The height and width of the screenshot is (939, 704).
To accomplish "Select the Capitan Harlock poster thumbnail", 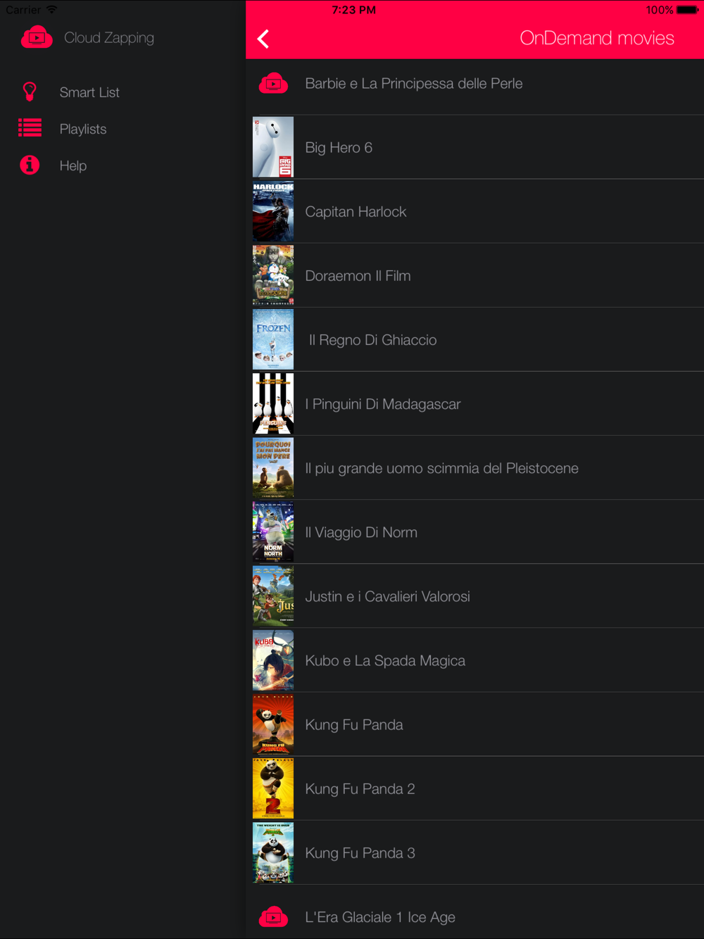I will [273, 211].
